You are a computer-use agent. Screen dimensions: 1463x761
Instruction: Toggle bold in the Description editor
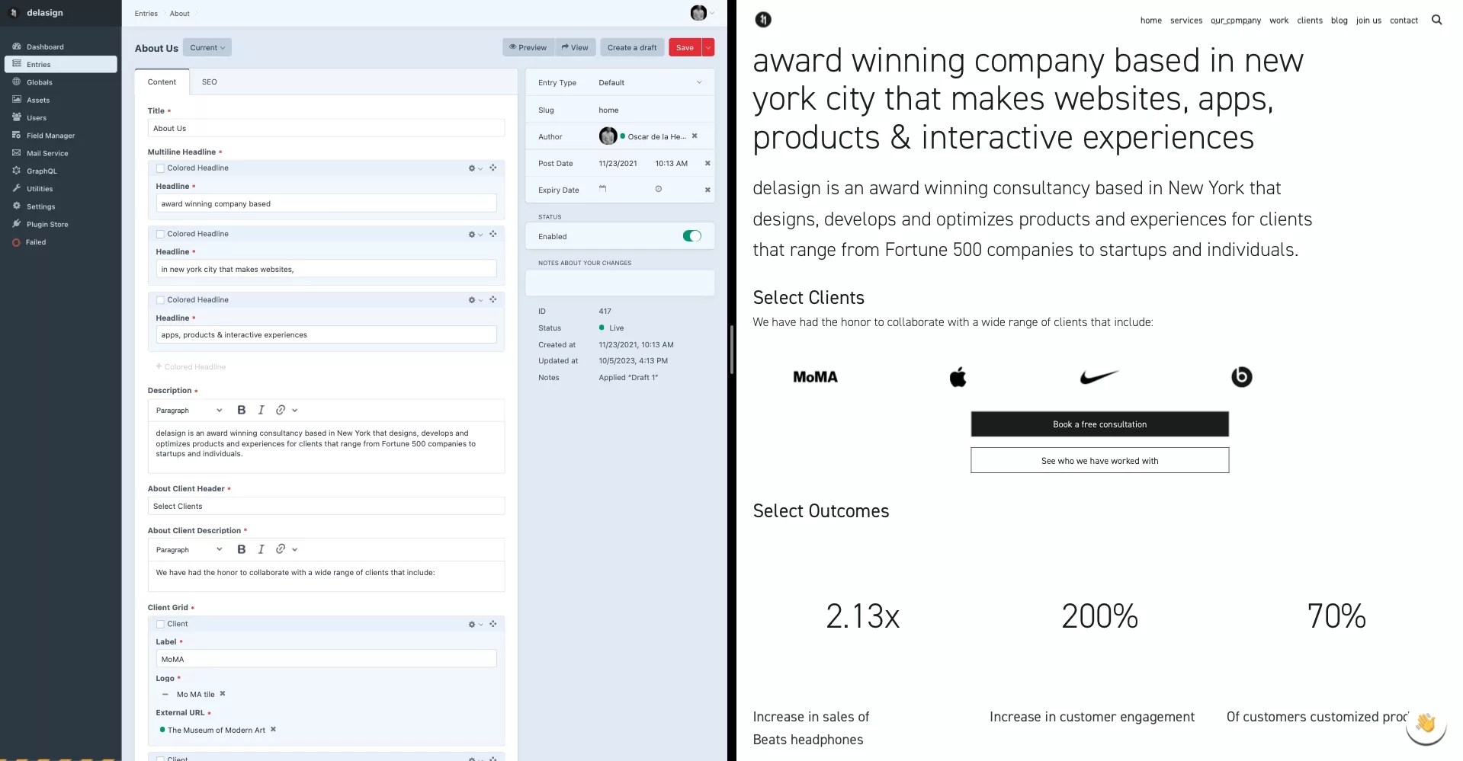tap(242, 410)
